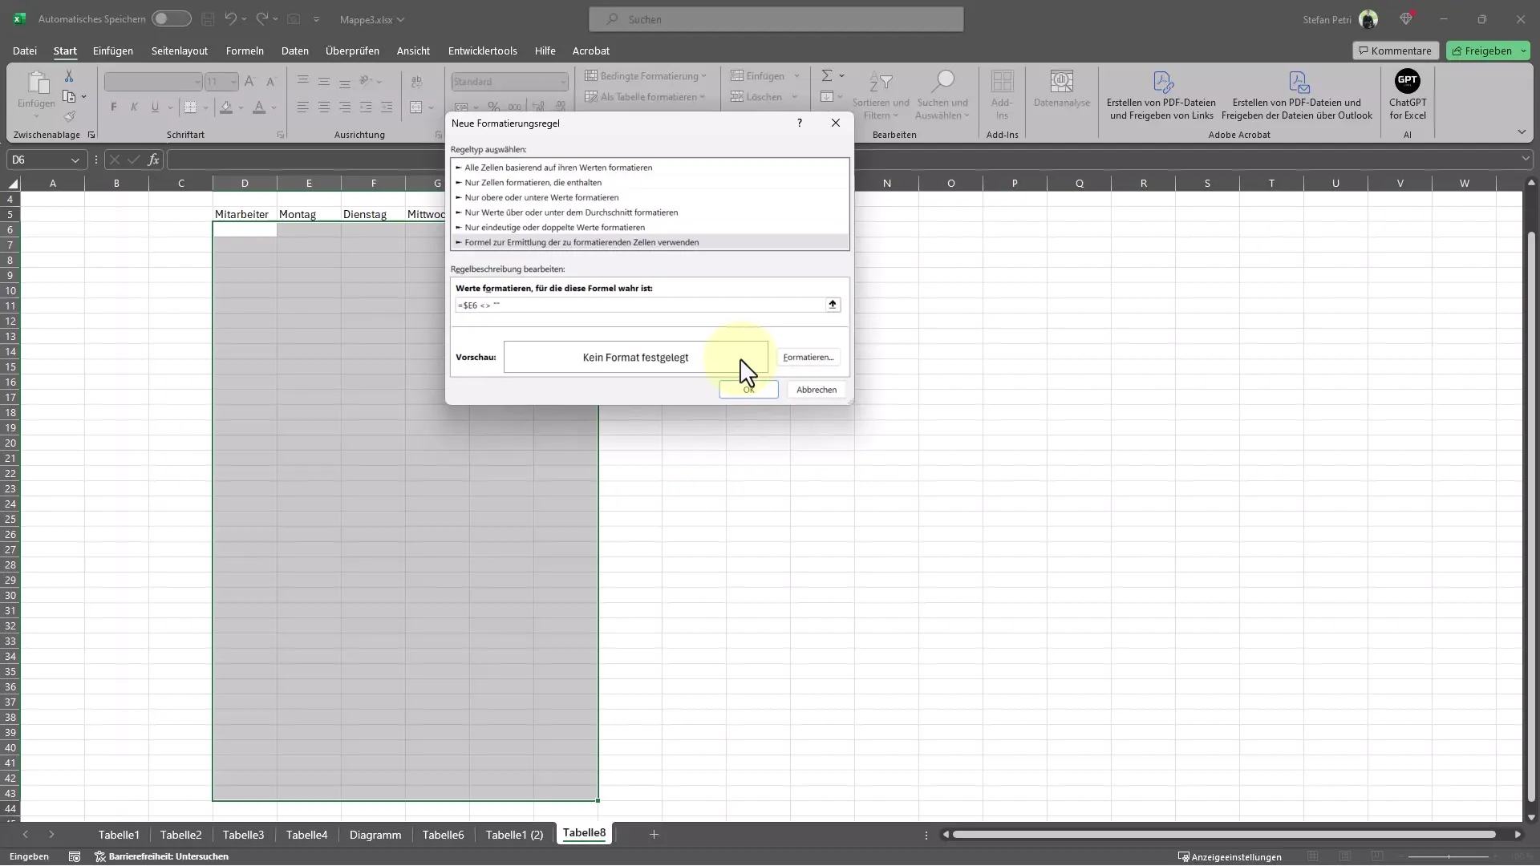Image resolution: width=1540 pixels, height=866 pixels.
Task: Select rule type Nur obere oder untere Werte formatieren
Action: (650, 197)
